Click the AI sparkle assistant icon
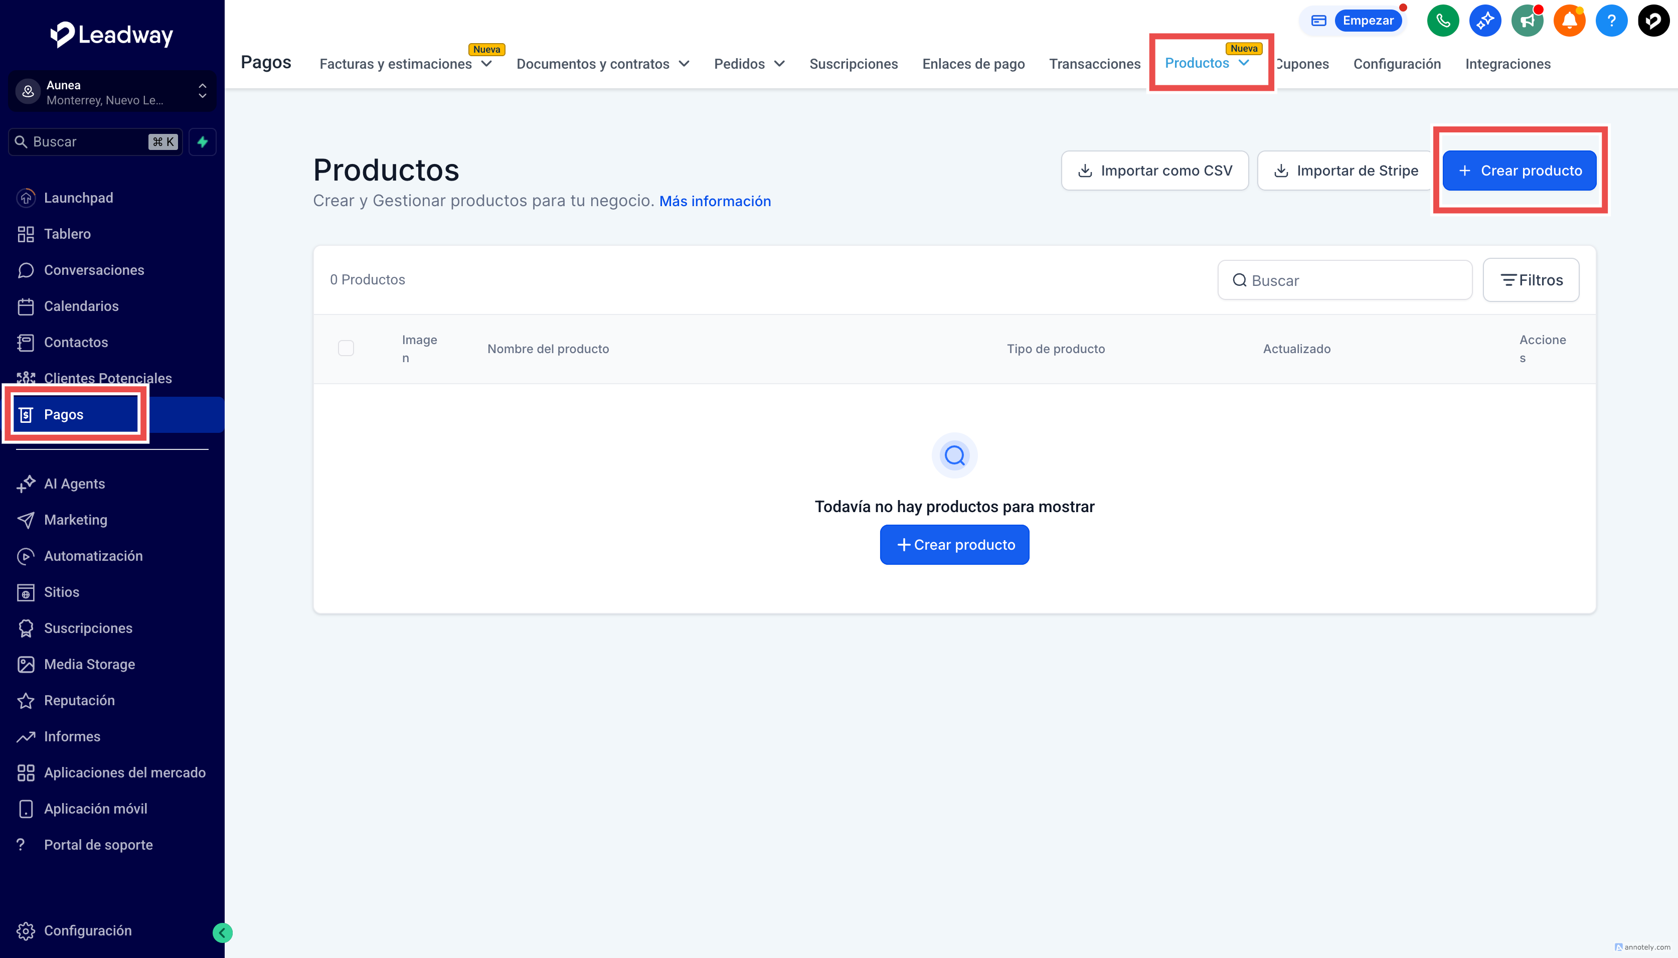 1484,21
